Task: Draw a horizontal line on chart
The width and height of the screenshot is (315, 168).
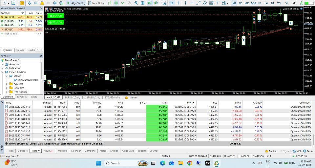Action: 192,3
